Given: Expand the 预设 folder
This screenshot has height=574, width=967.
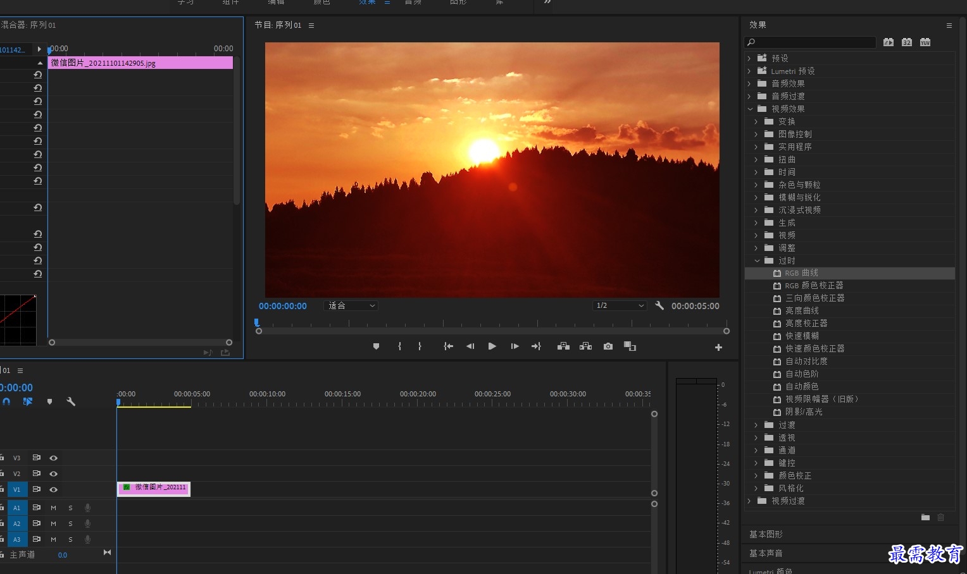Looking at the screenshot, I should (x=749, y=58).
